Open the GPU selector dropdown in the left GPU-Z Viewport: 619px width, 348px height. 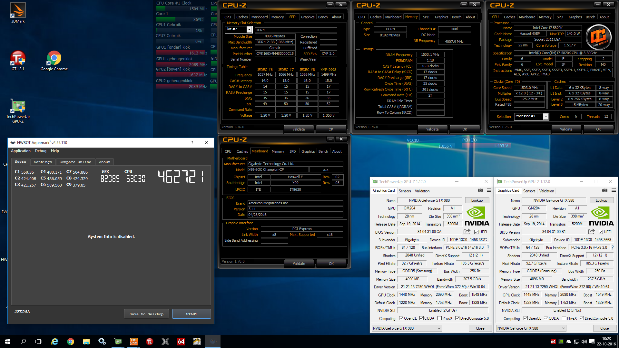coord(407,328)
